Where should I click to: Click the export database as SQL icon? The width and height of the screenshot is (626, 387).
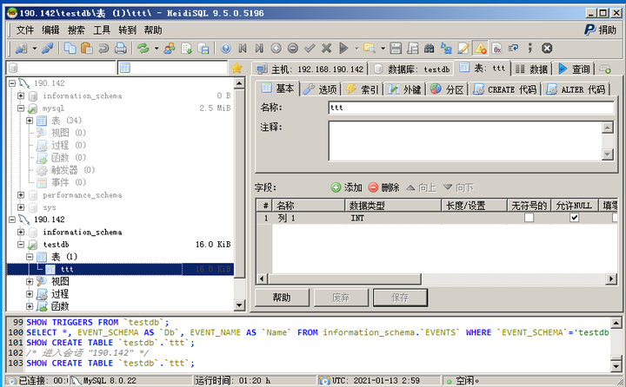[203, 49]
